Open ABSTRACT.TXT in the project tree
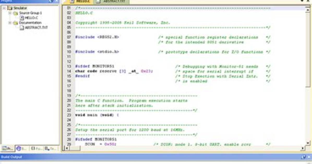 click(36, 27)
